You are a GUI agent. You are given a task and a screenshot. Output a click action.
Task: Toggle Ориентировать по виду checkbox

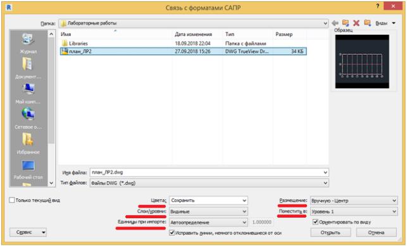point(315,222)
